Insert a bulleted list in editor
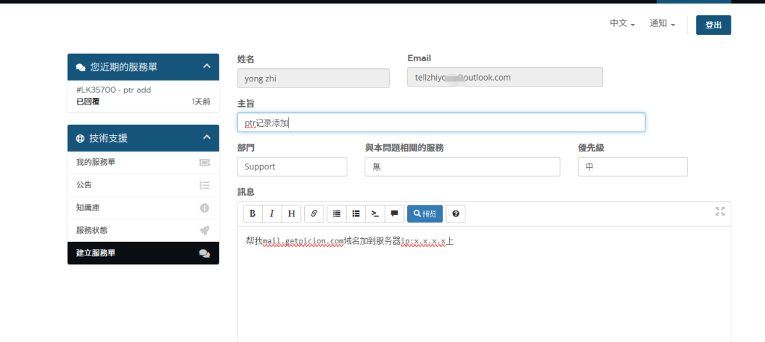Screen dimensions: 765x342 (x=356, y=214)
